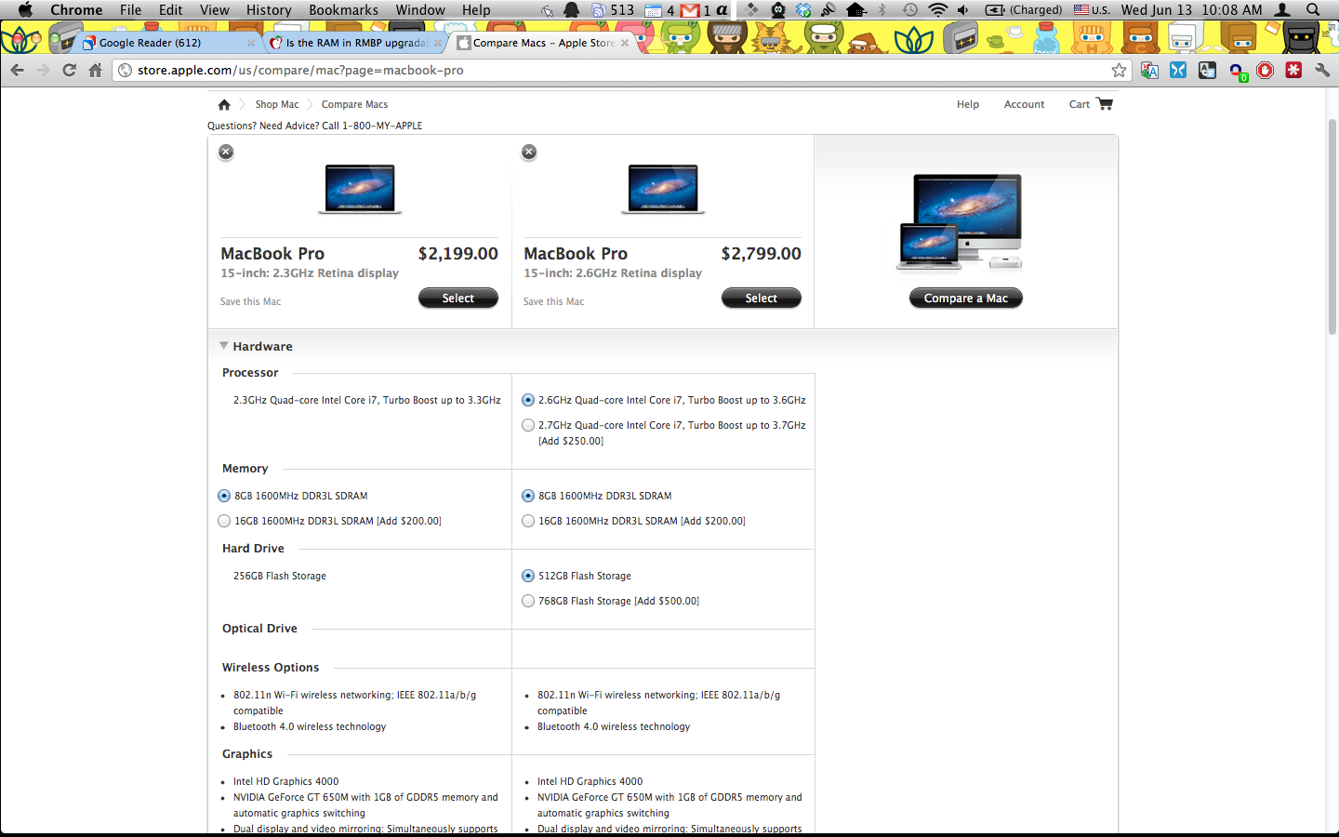
Task: Bookmark this page with the star
Action: 1119,70
